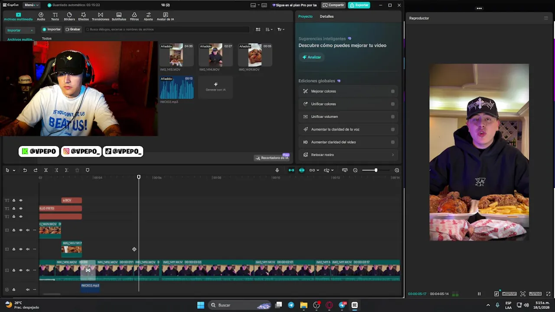Open the Transiciones tab
The width and height of the screenshot is (555, 312).
tap(101, 16)
